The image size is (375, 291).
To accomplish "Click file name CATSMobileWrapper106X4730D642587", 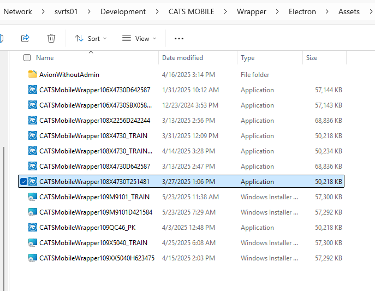I will point(95,90).
